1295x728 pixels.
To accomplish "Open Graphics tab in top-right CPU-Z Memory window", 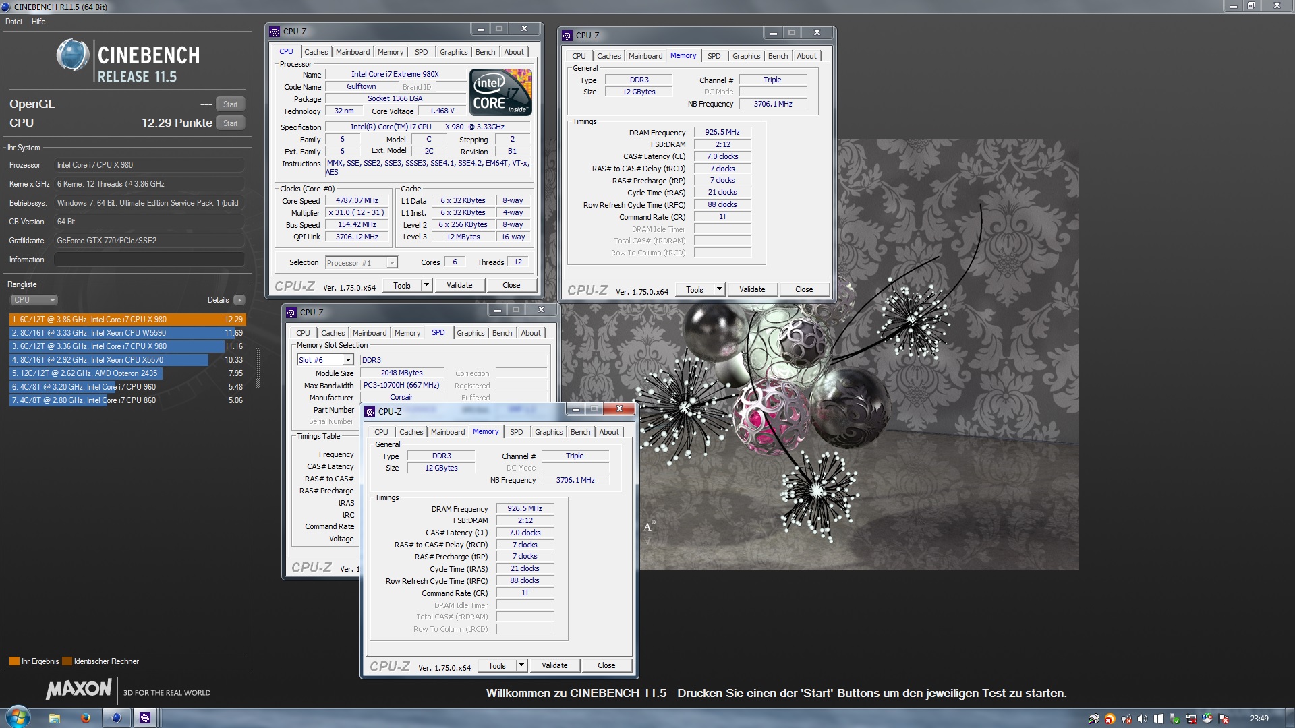I will [746, 56].
